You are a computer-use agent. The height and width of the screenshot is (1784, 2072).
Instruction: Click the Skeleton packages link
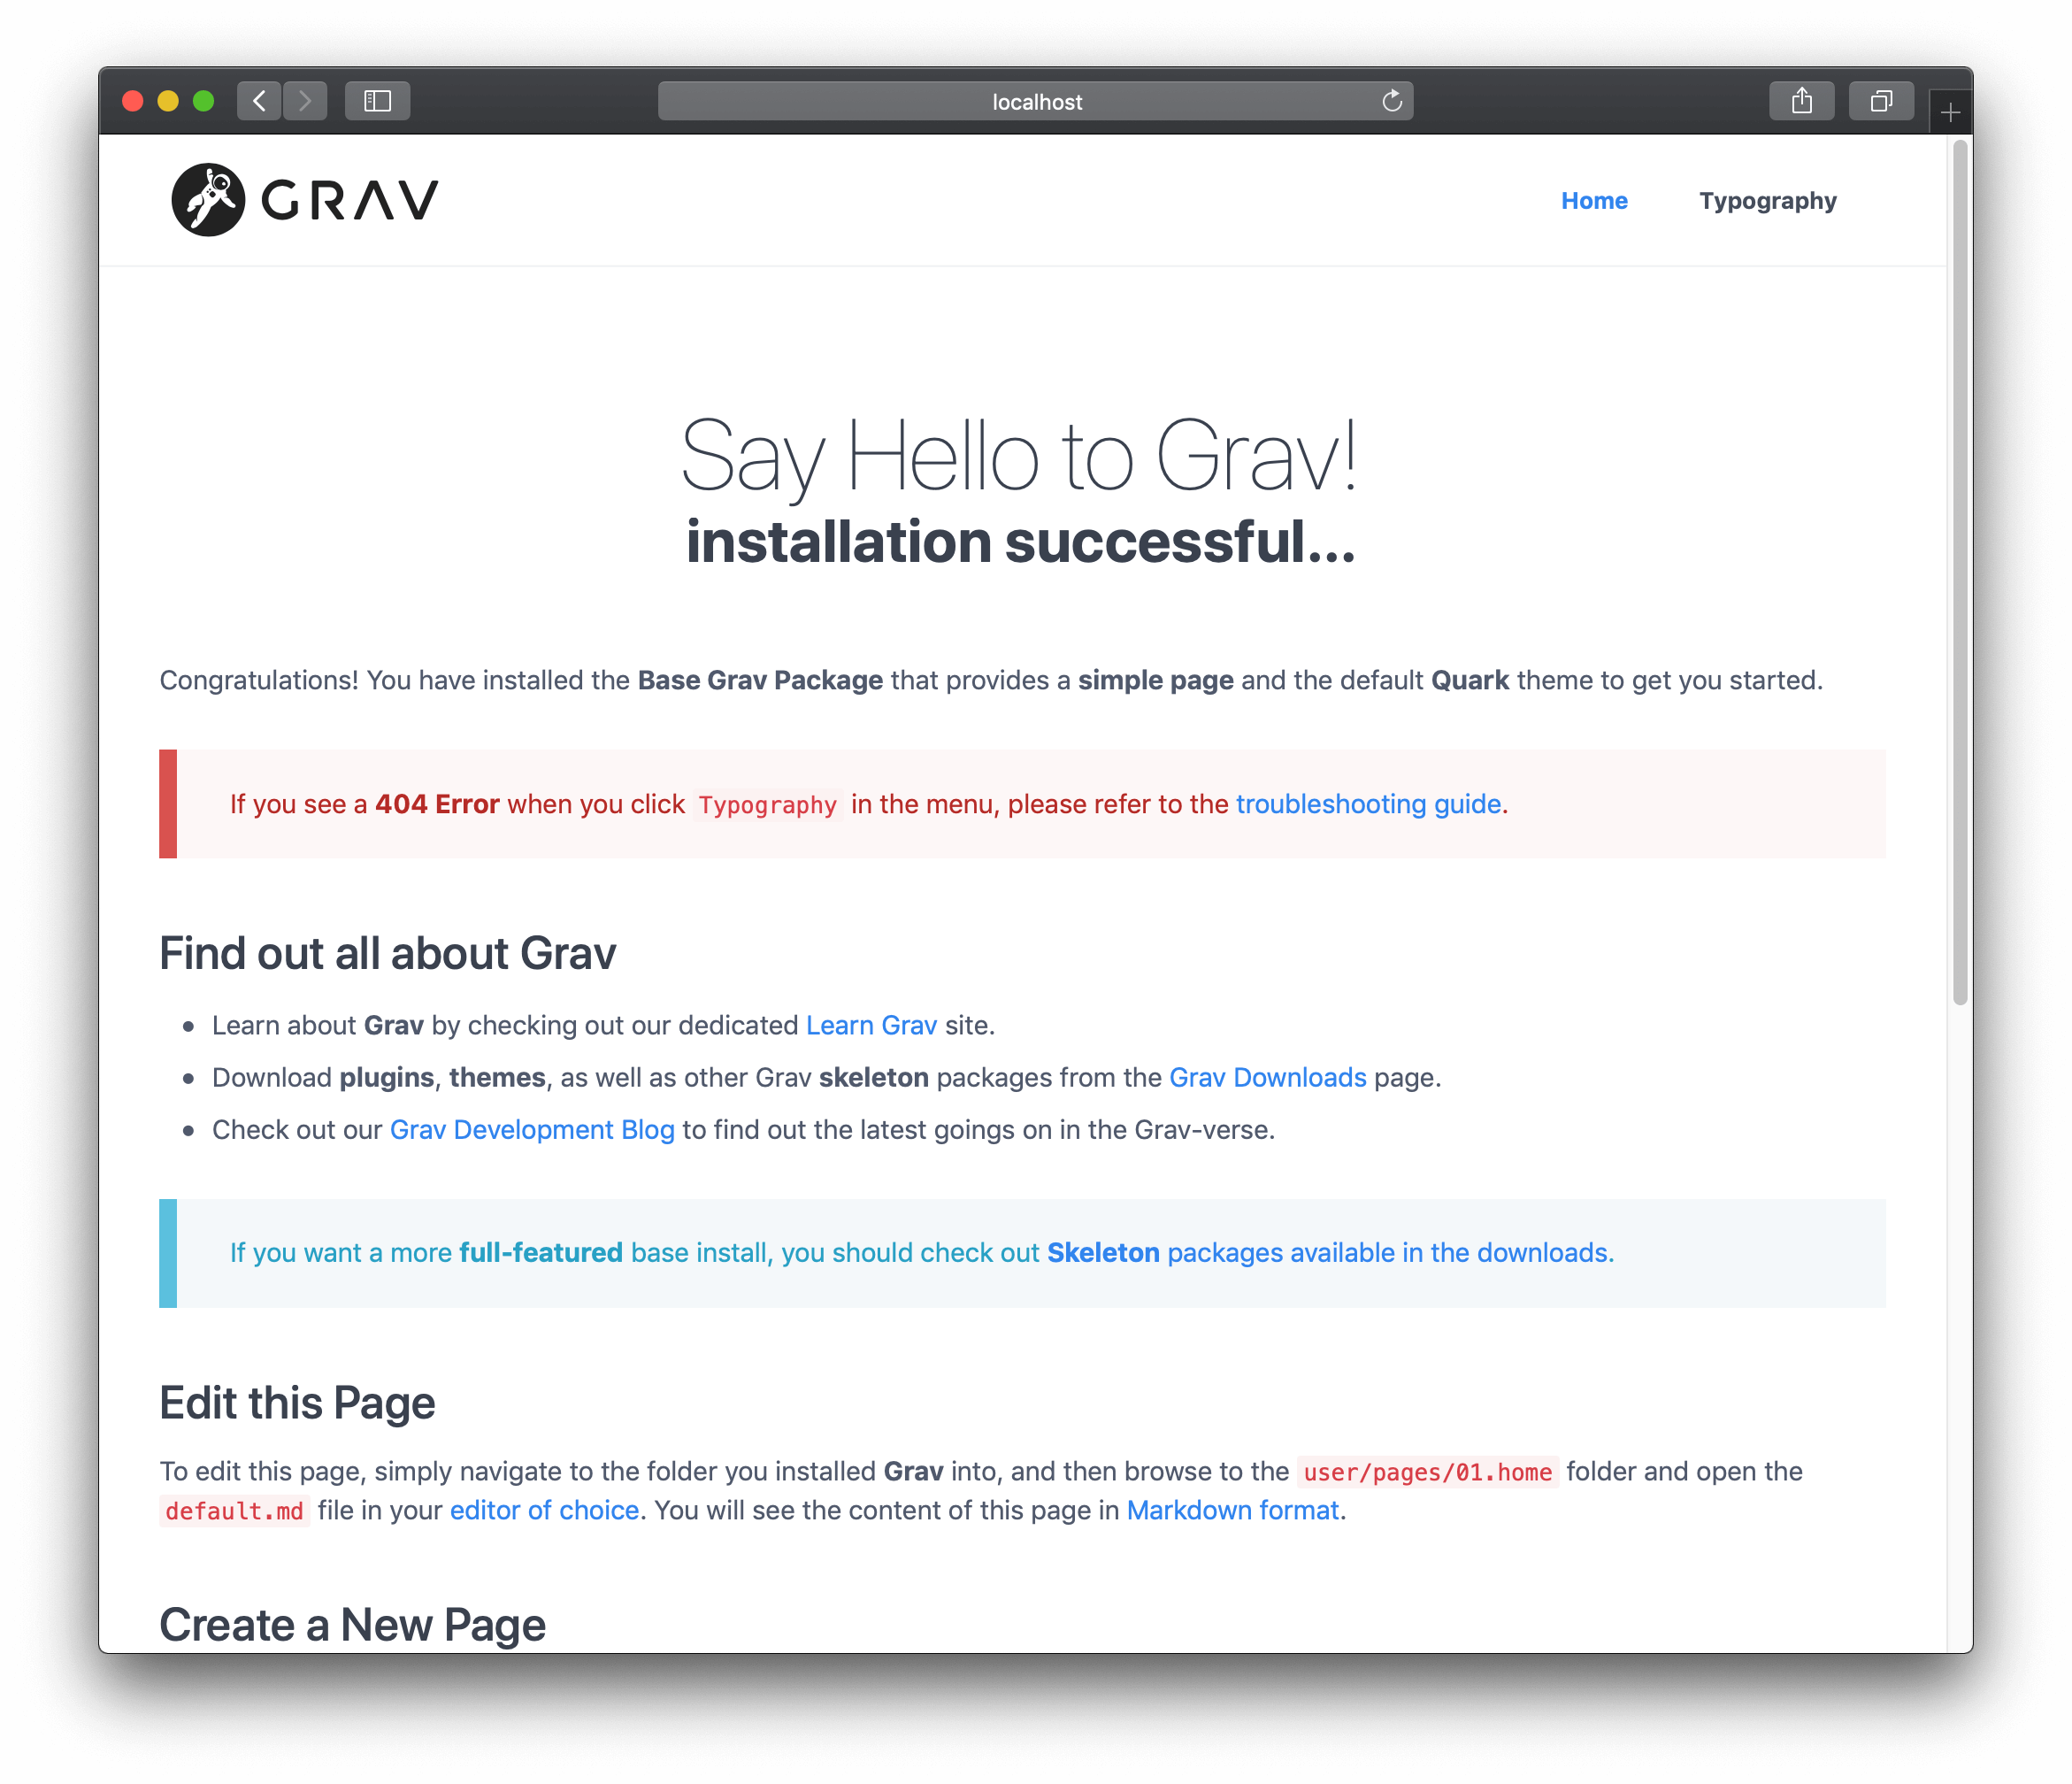tap(1101, 1251)
